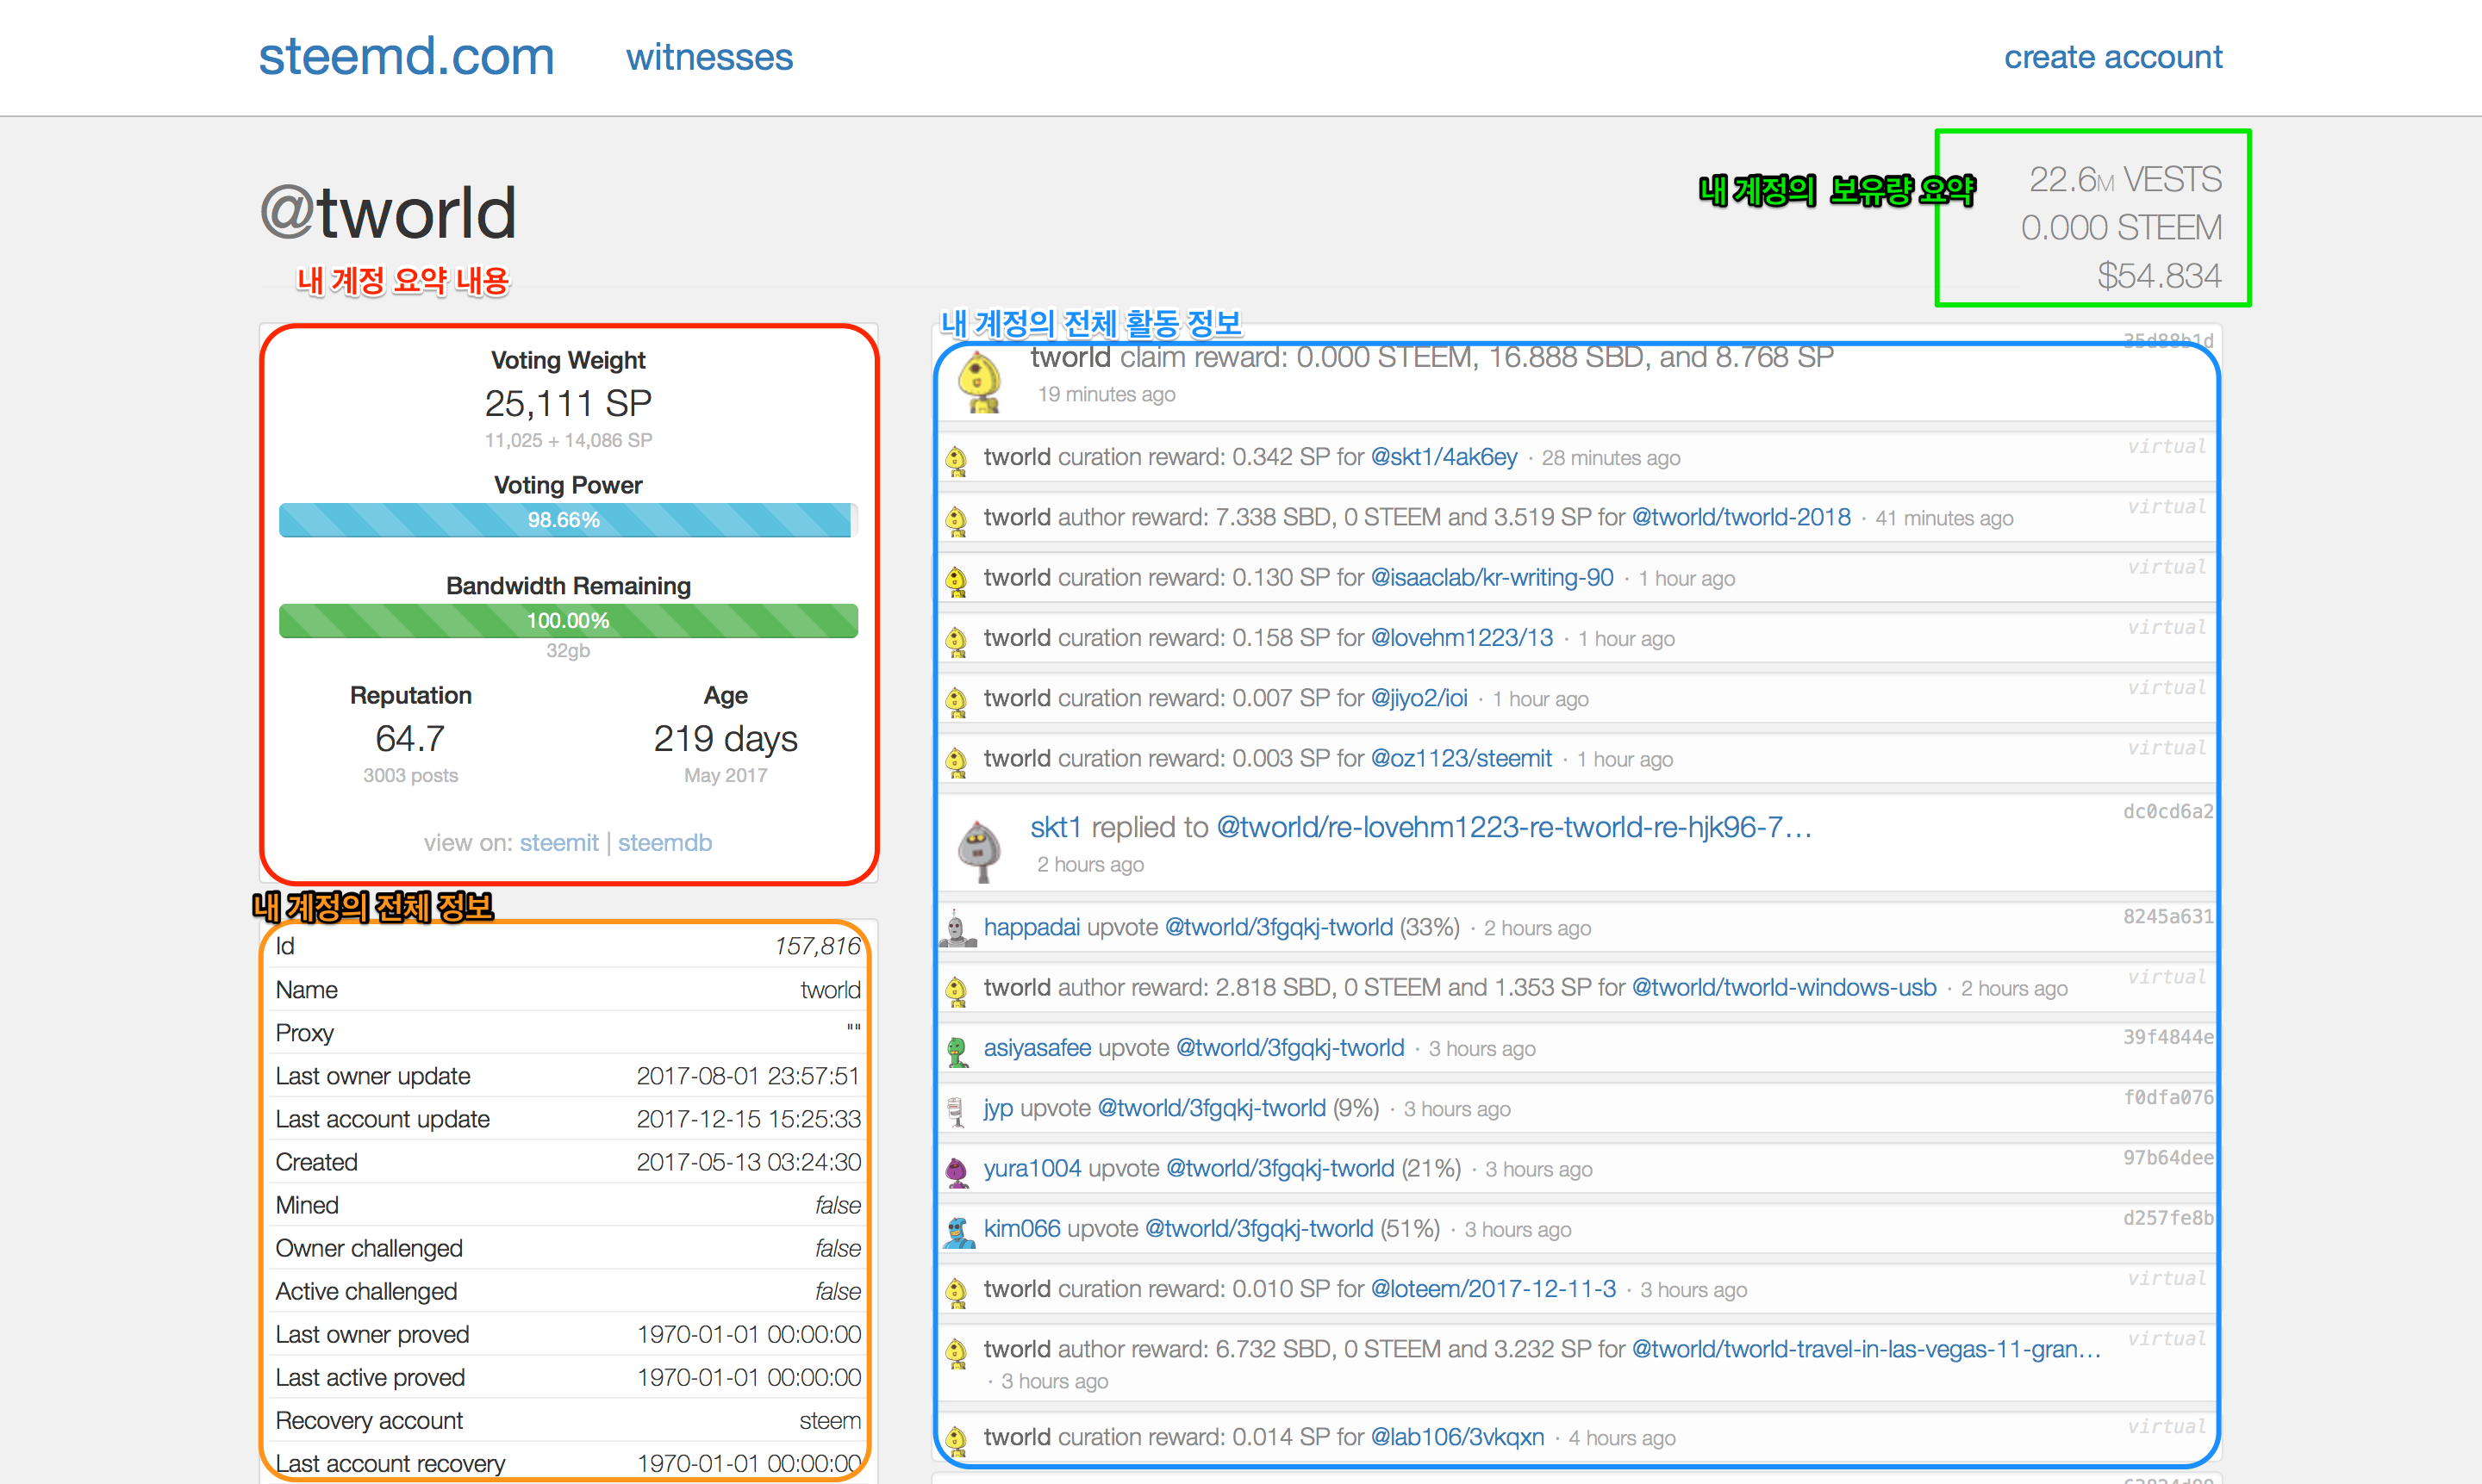2482x1484 pixels.
Task: Open jyp profile link
Action: pos(999,1108)
